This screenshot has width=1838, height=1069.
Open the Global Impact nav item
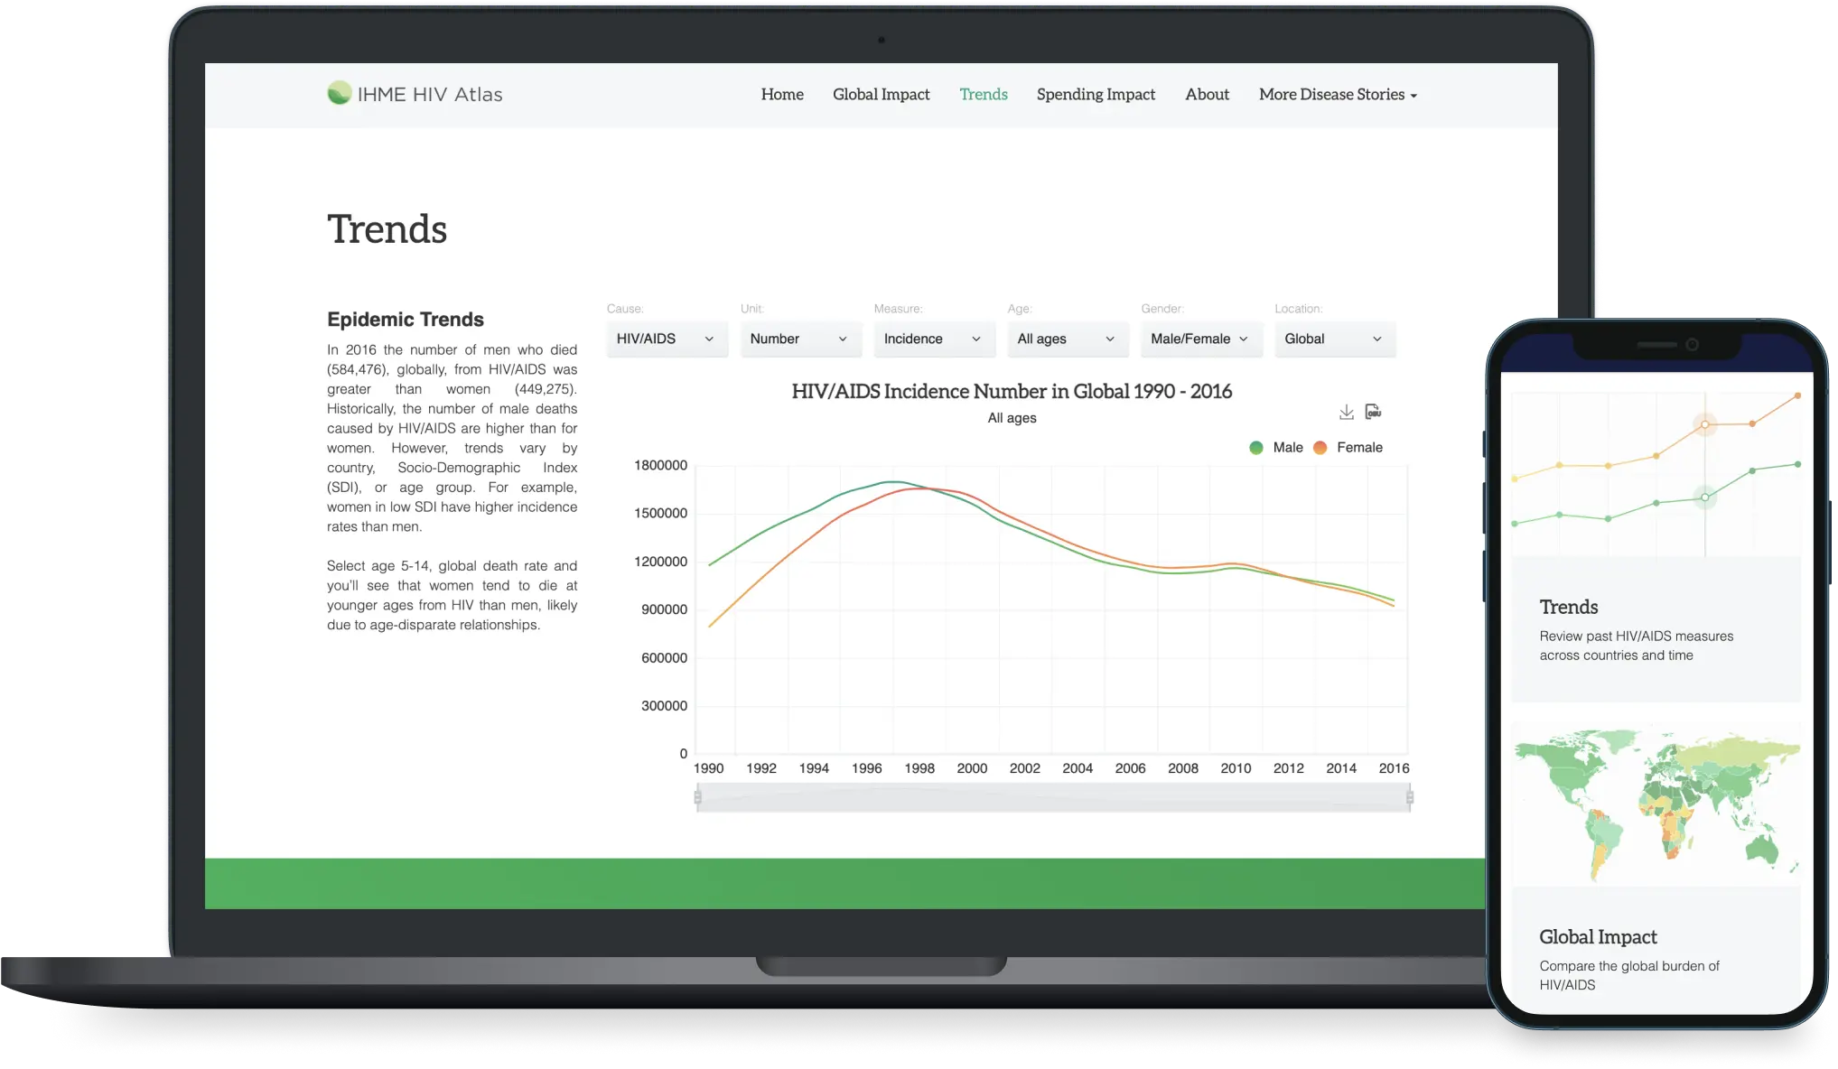pos(881,95)
